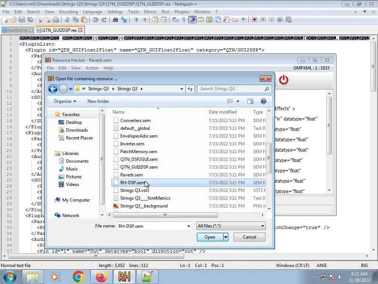Click the Open button
The image size is (378, 284).
[210, 237]
